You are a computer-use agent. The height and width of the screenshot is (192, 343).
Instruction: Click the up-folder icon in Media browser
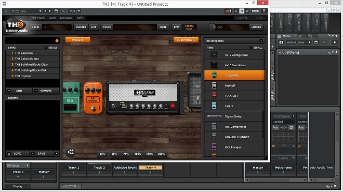(281, 42)
